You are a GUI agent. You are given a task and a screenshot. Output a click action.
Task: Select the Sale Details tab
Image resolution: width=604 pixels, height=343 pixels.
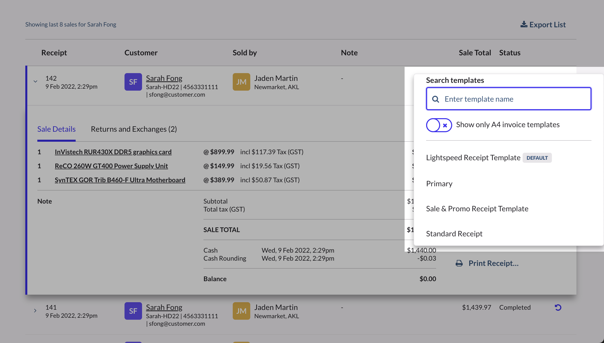[x=56, y=129]
